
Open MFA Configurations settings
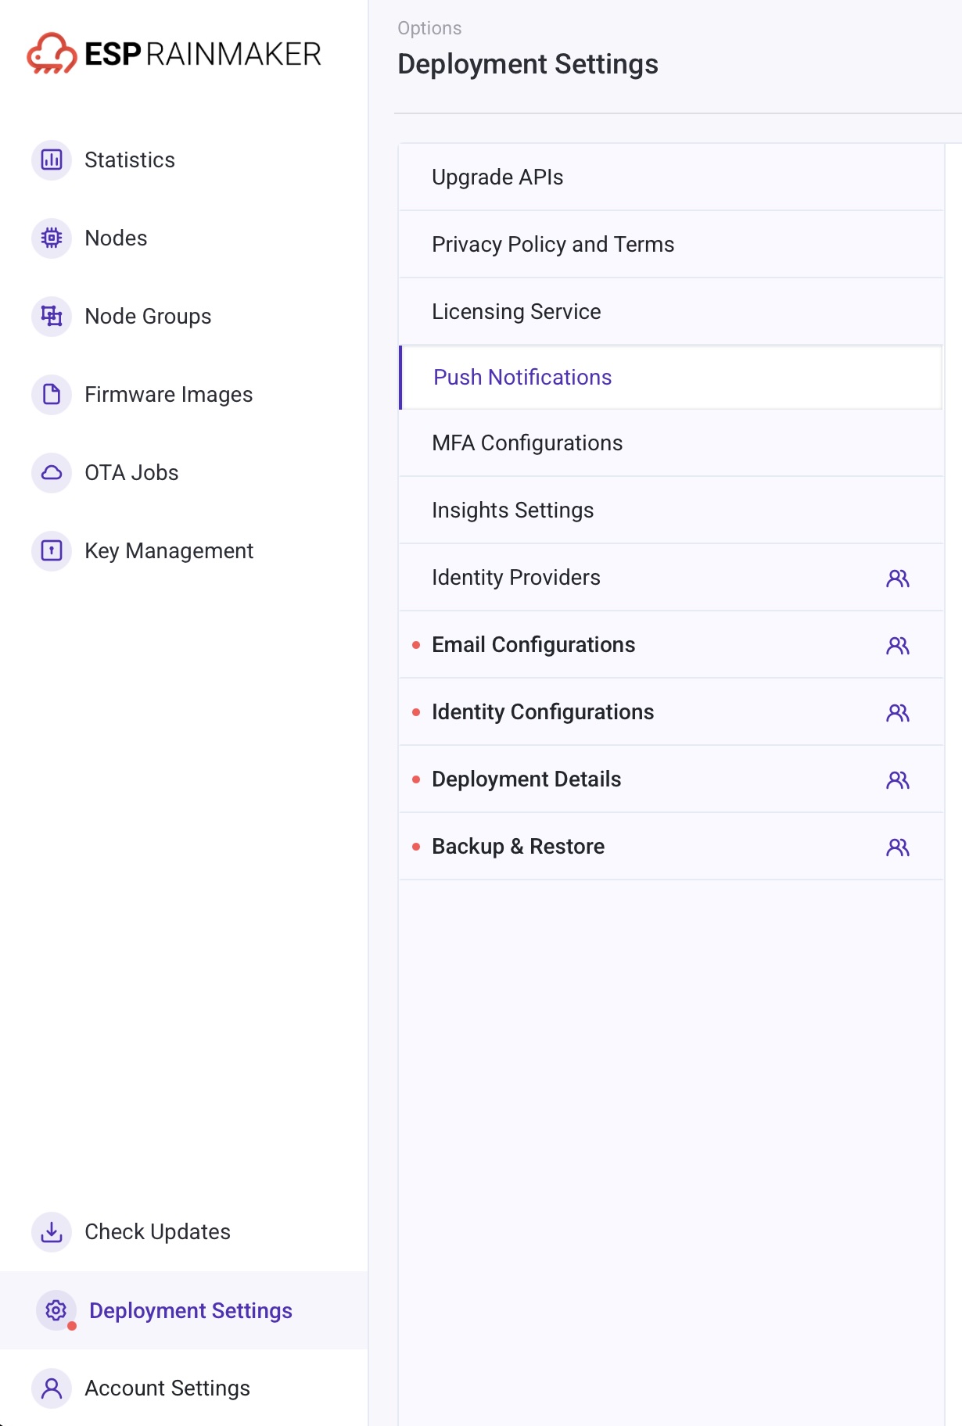tap(527, 443)
